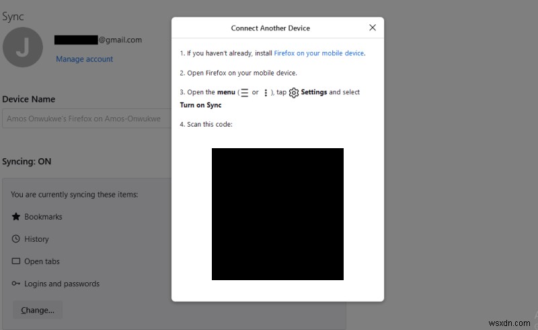
Task: Click the 'Open tabs' sync item label
Action: click(x=42, y=261)
